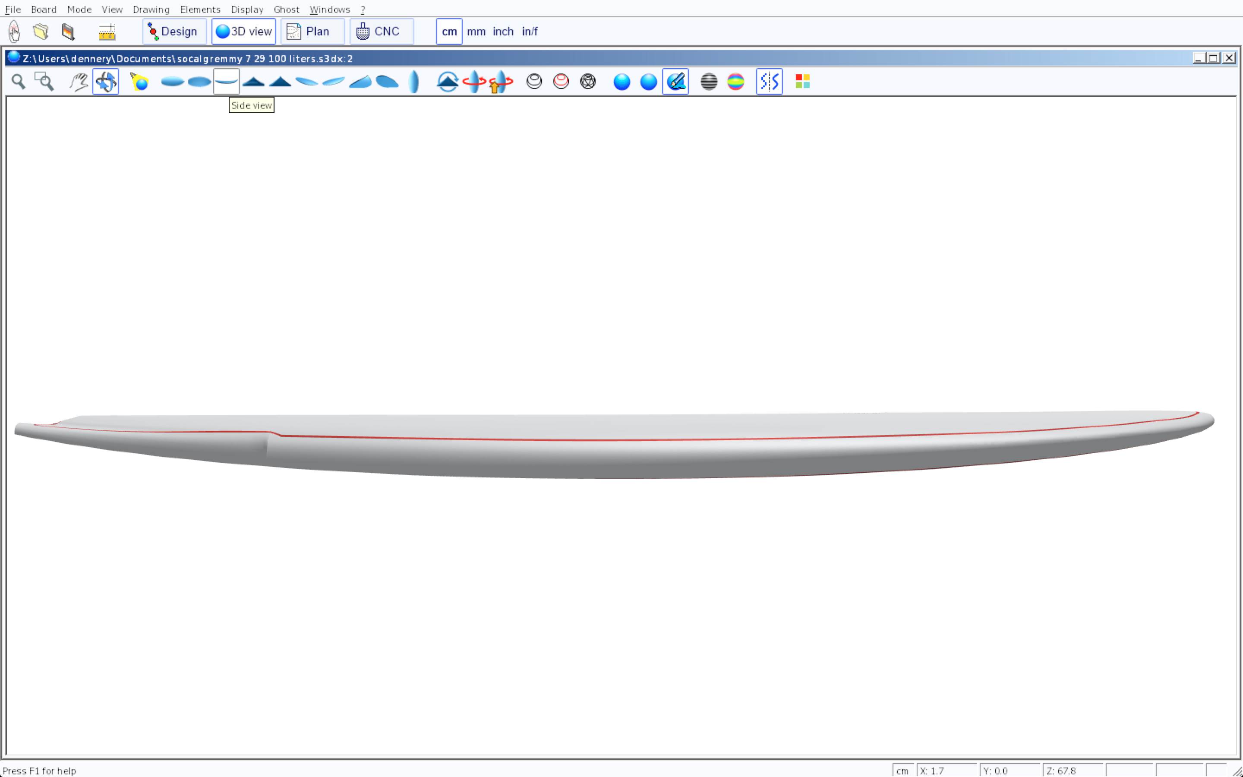Switch units to inch

(503, 32)
